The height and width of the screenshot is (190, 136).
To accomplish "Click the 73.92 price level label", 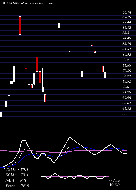I will (x=127, y=81).
